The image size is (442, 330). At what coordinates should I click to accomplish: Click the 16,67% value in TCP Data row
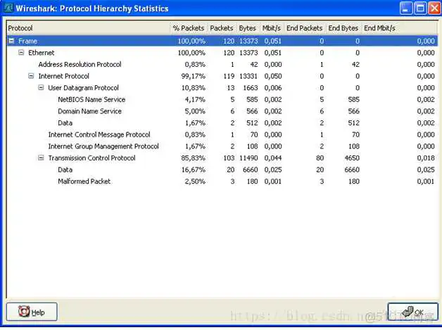tap(194, 170)
